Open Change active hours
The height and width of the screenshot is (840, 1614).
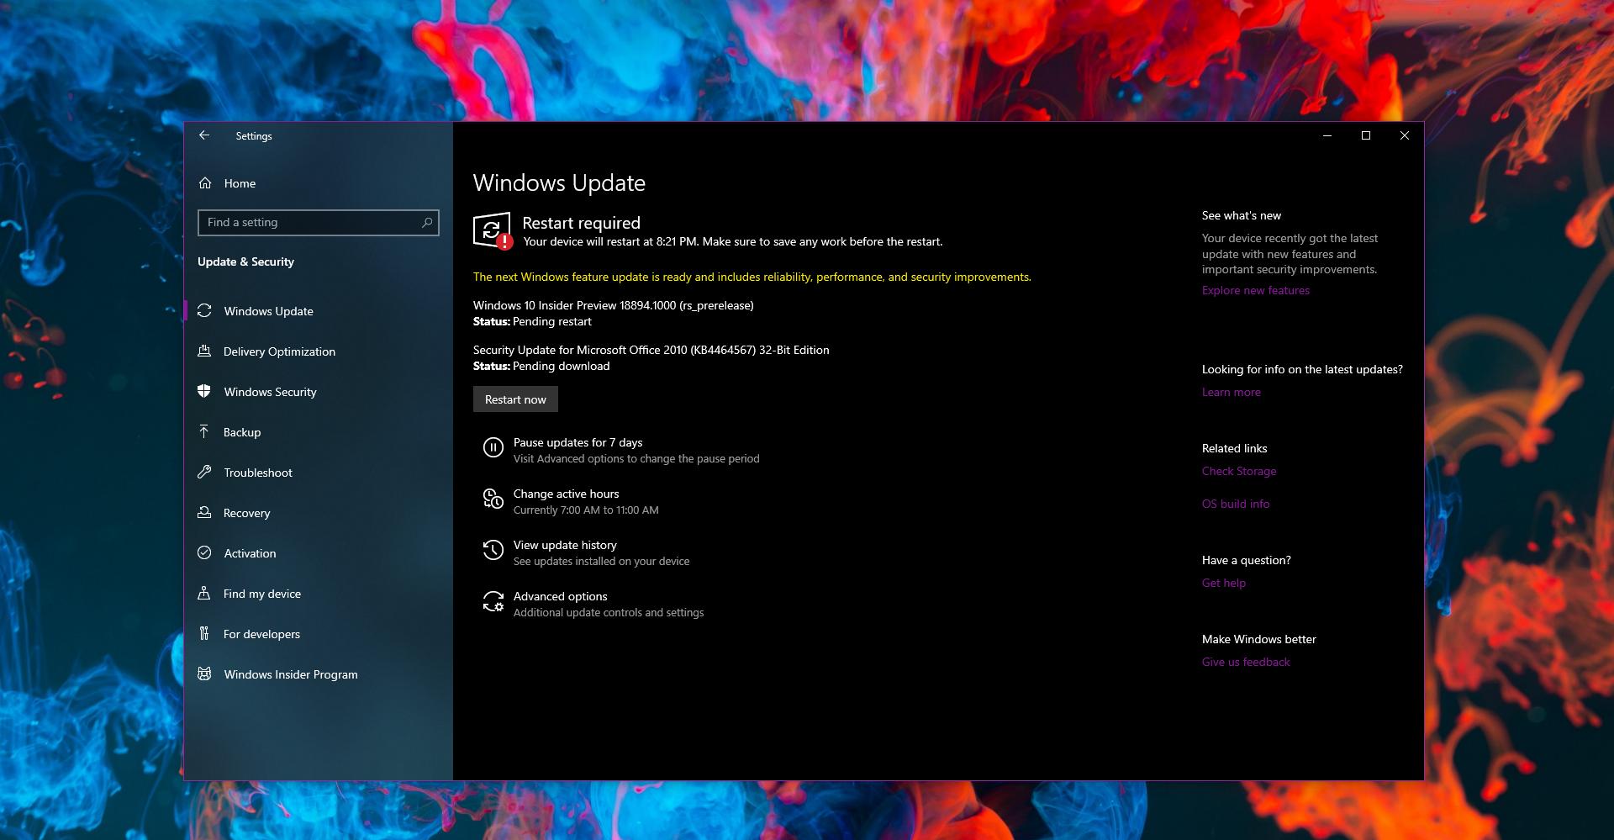[x=566, y=494]
